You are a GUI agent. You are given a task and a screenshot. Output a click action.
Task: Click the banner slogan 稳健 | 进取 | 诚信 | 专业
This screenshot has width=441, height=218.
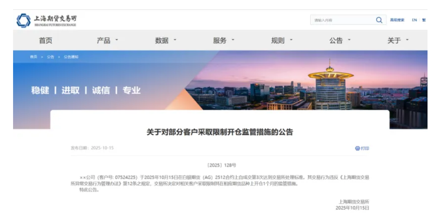tap(86, 90)
